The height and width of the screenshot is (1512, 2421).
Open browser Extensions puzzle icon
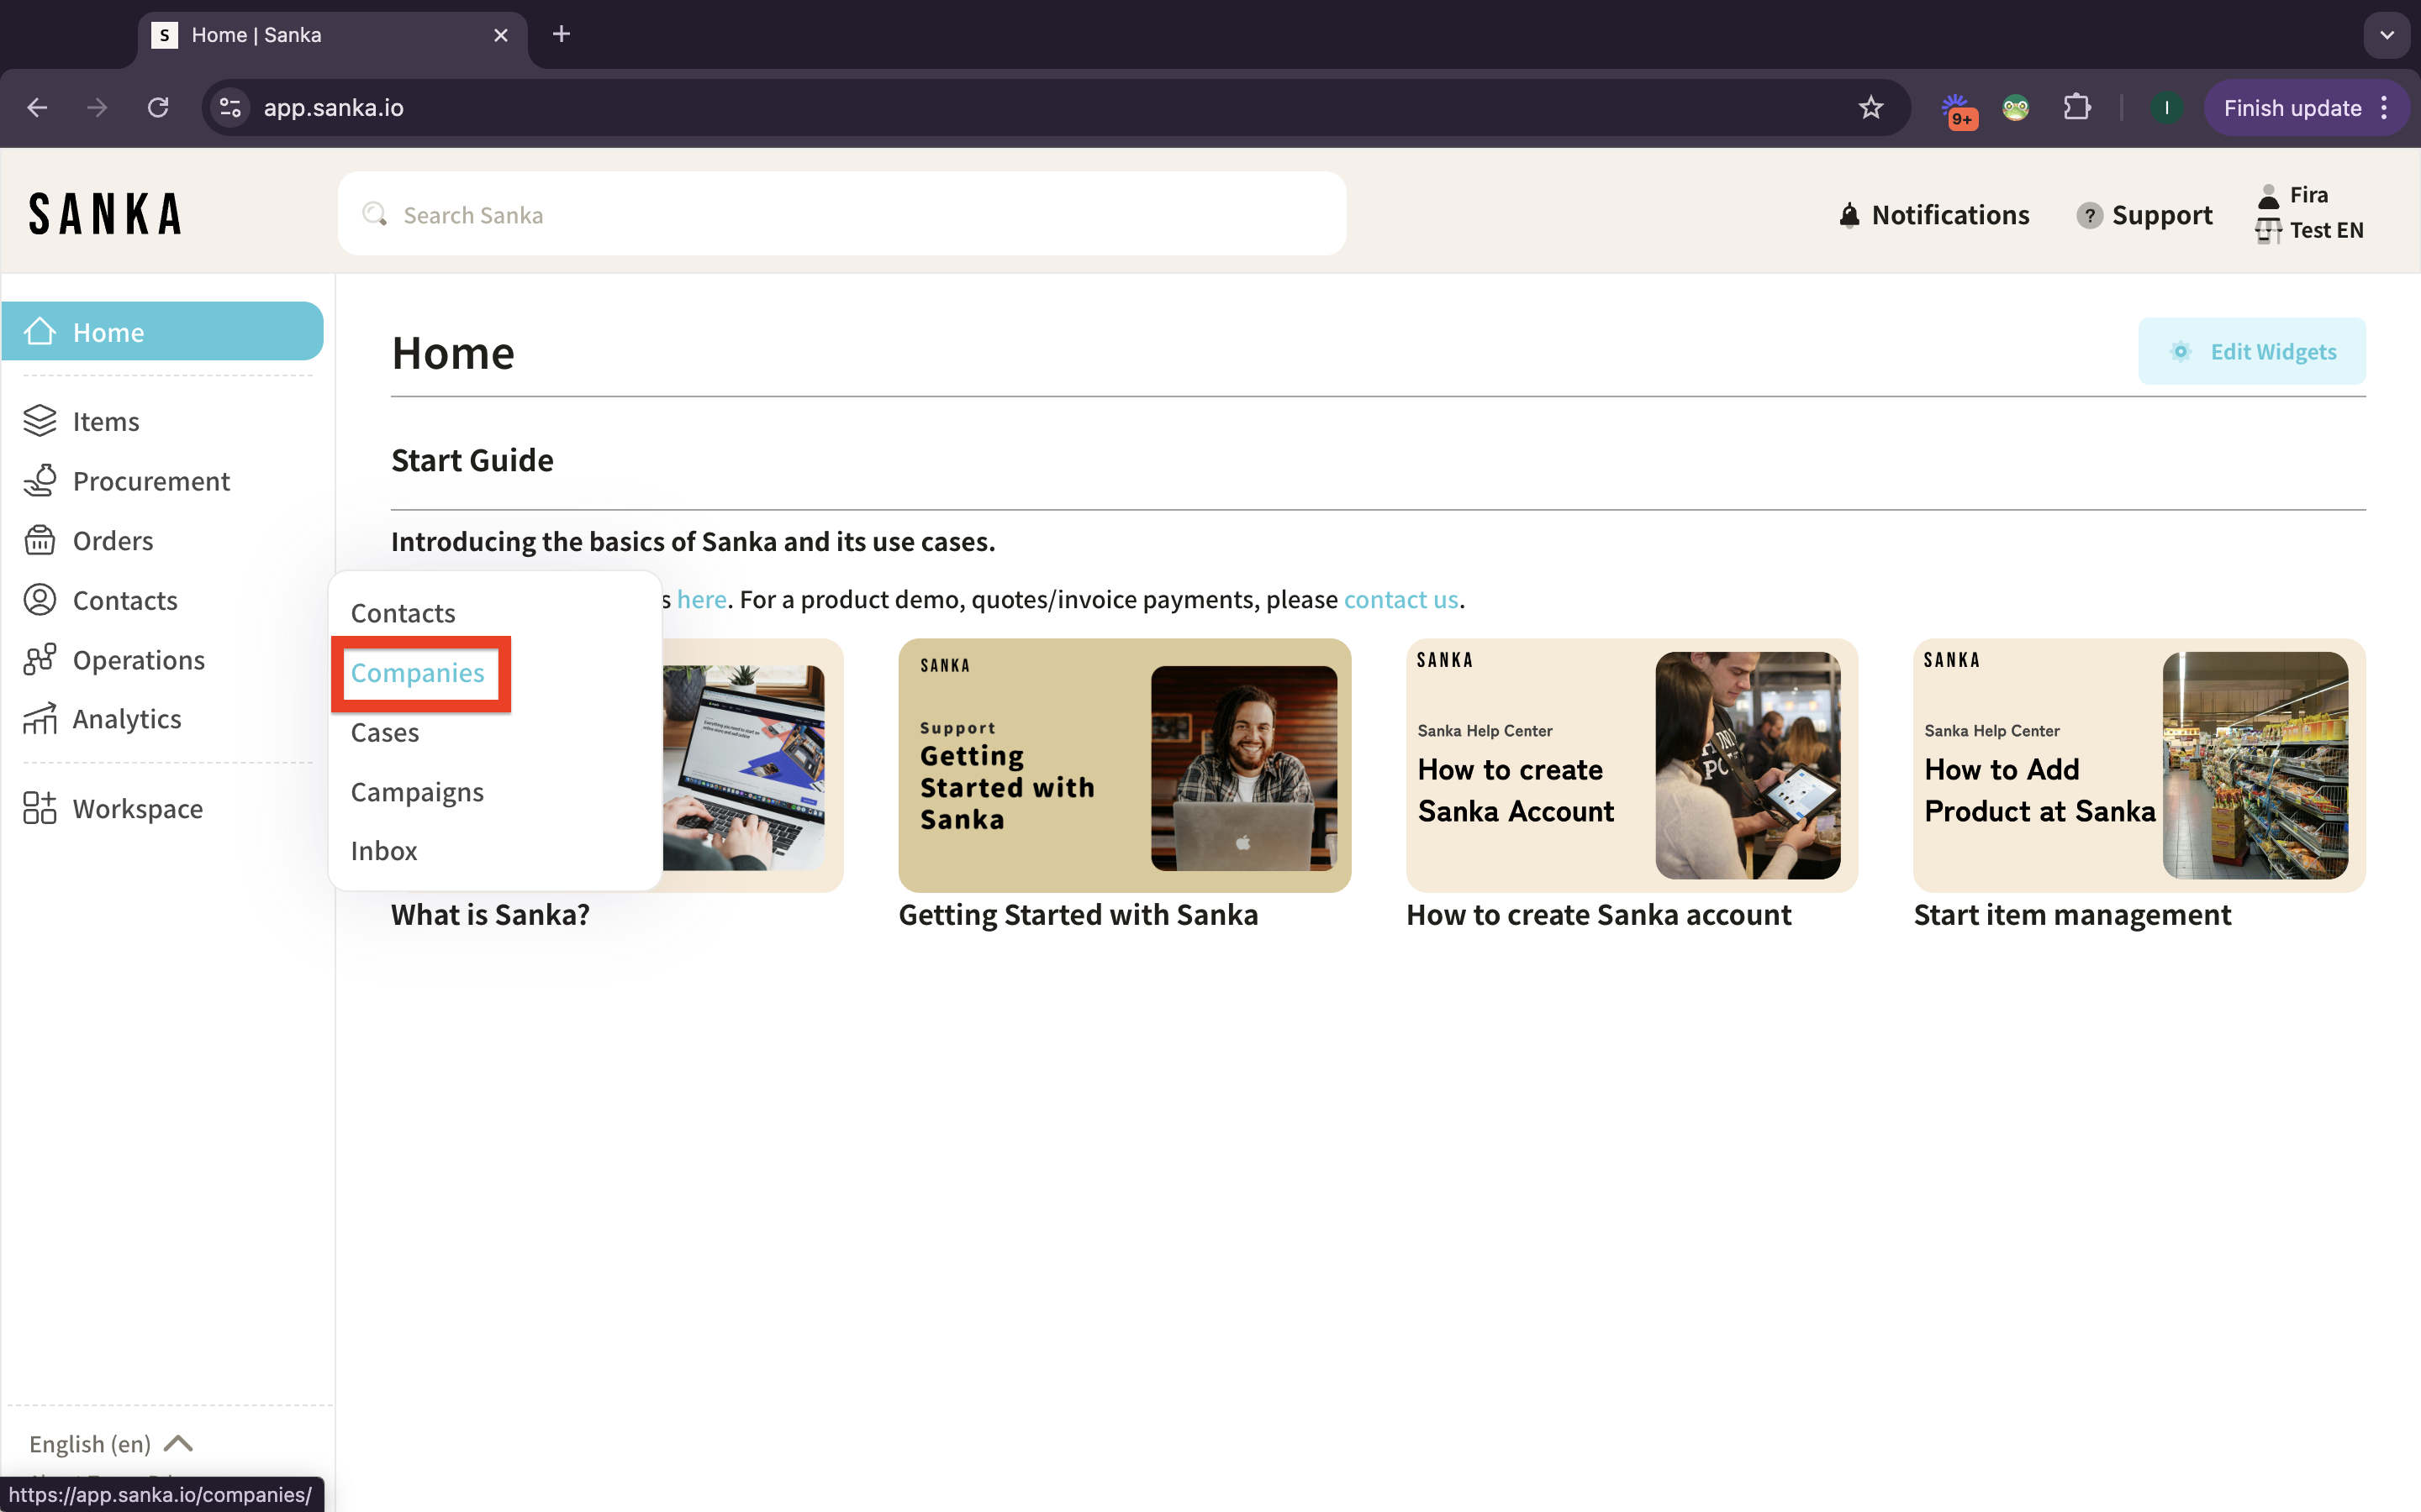[x=2077, y=108]
